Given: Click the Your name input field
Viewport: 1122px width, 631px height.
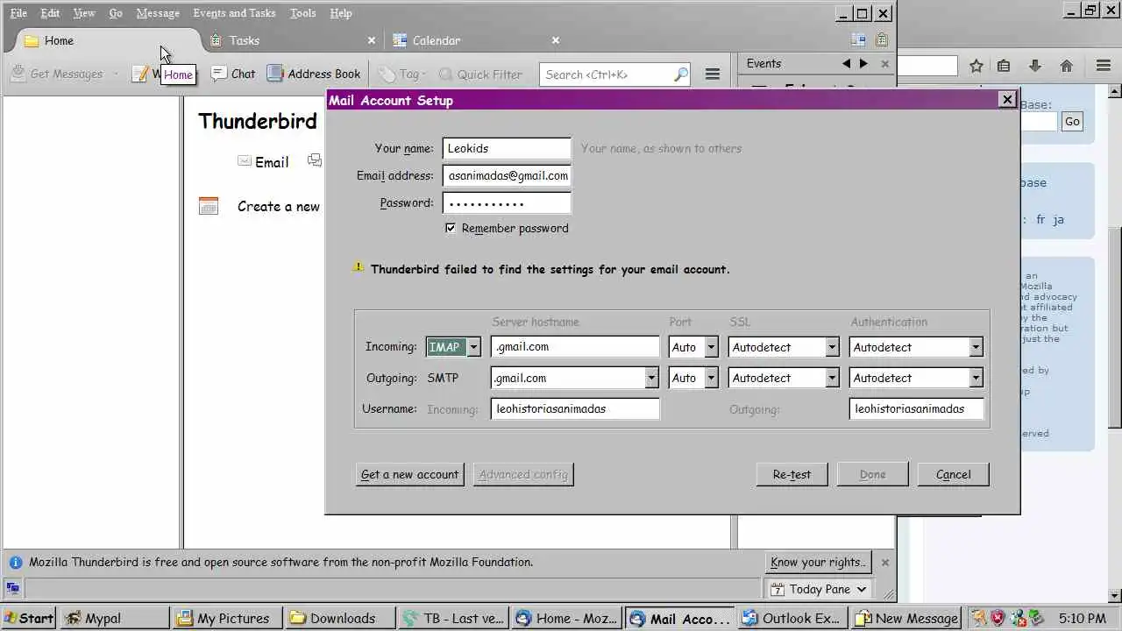Looking at the screenshot, I should coord(507,149).
